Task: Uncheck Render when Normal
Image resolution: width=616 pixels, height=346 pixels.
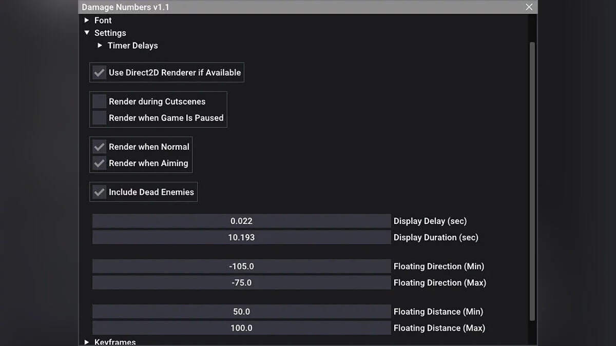Action: (100, 147)
